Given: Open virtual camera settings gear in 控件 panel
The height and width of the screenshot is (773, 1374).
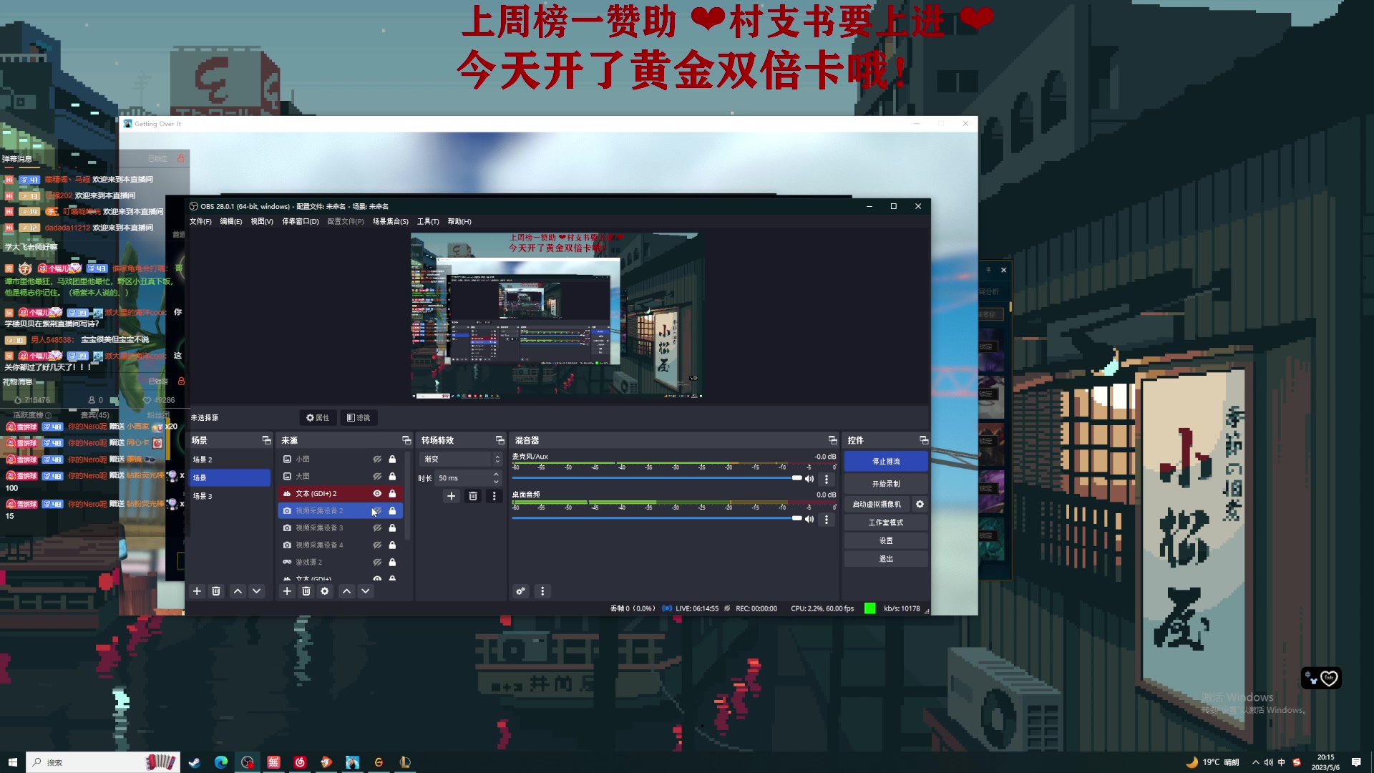Looking at the screenshot, I should pos(920,505).
